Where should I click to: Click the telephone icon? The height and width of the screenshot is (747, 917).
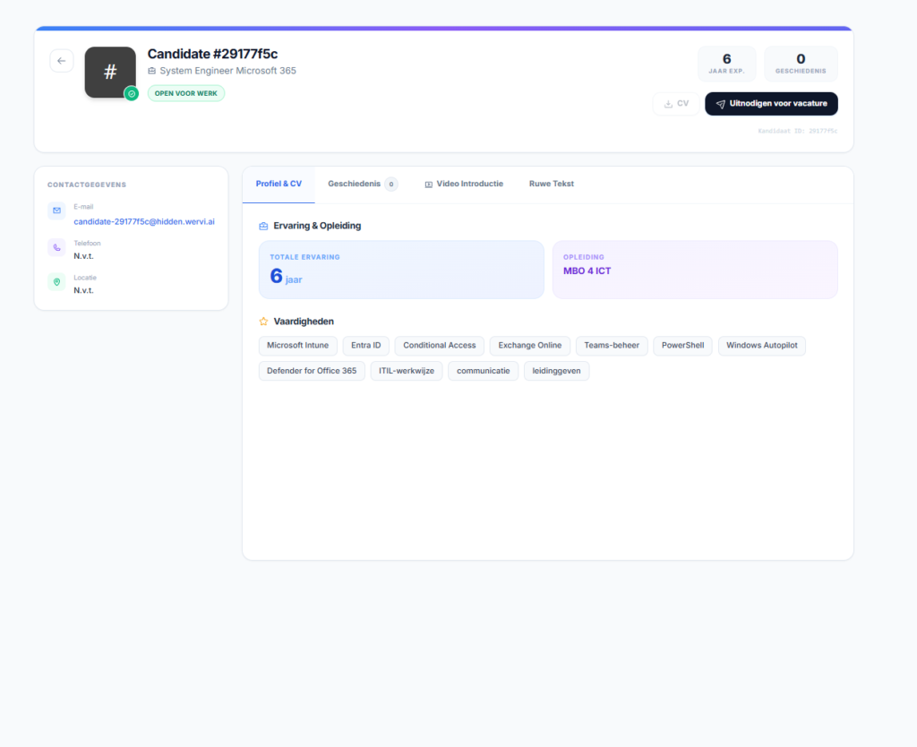pyautogui.click(x=56, y=247)
